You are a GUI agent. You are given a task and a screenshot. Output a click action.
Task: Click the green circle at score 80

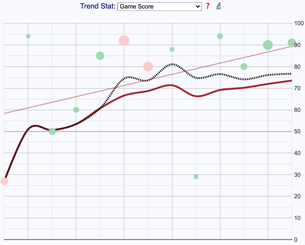(x=244, y=67)
